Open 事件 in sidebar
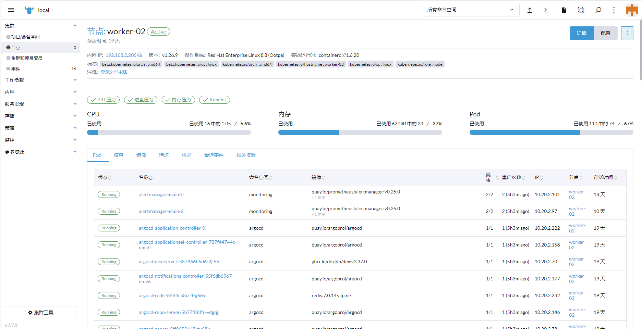 click(x=40, y=68)
